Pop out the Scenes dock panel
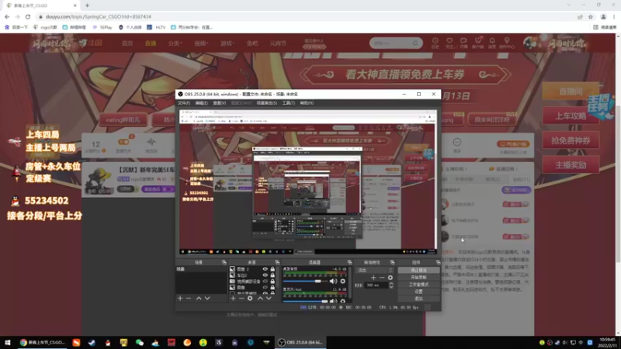This screenshot has height=349, width=621. click(x=224, y=262)
